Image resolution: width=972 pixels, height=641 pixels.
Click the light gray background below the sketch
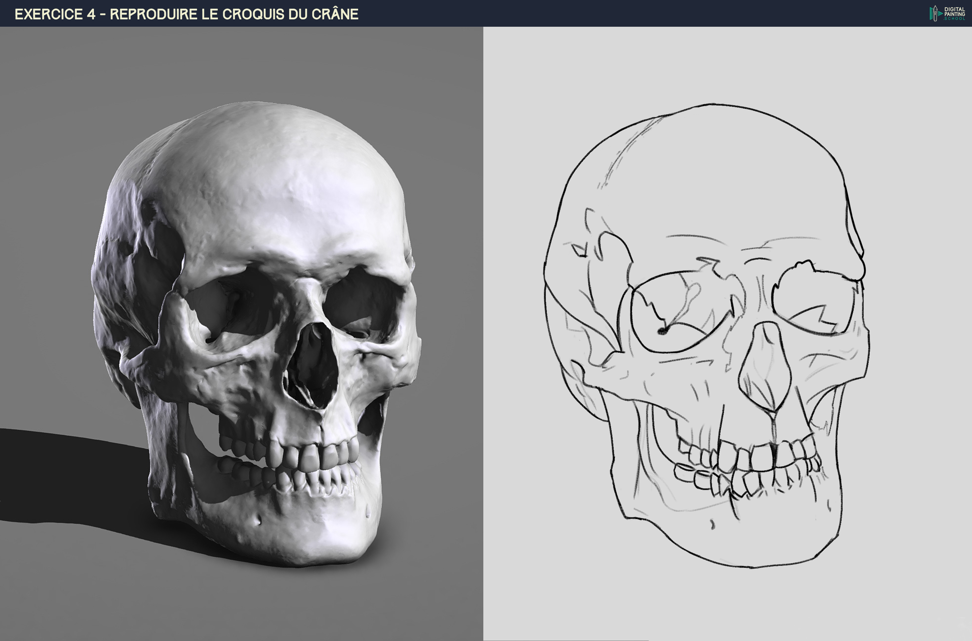(728, 605)
